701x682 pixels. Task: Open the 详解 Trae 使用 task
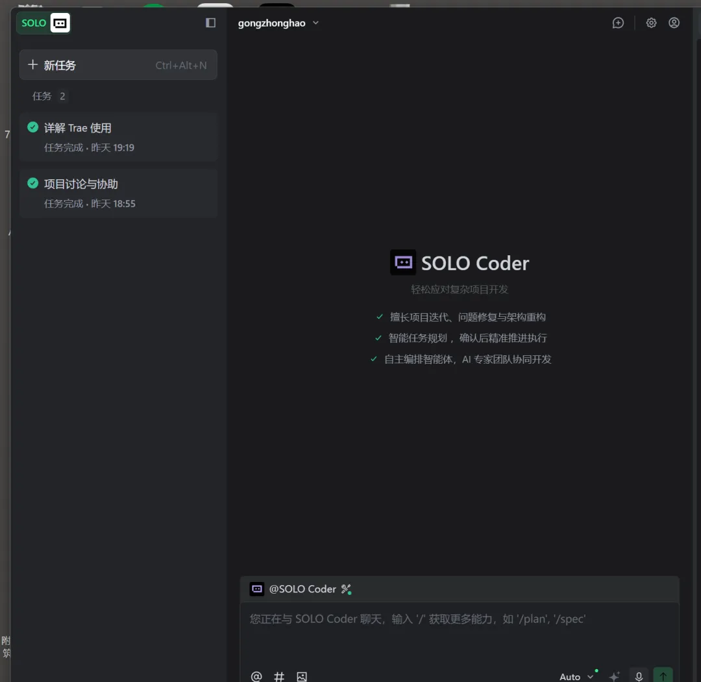pyautogui.click(x=118, y=137)
